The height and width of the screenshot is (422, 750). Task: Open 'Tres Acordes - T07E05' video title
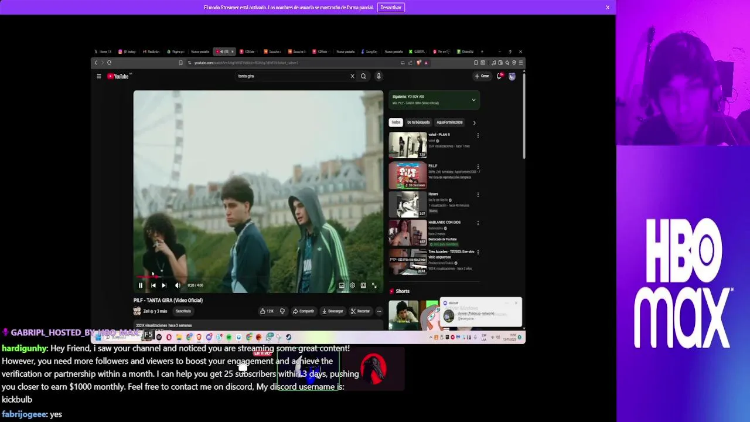[x=451, y=254]
